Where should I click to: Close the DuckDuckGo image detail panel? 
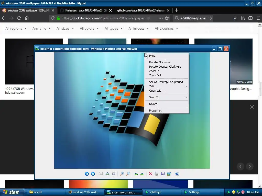tap(252, 107)
